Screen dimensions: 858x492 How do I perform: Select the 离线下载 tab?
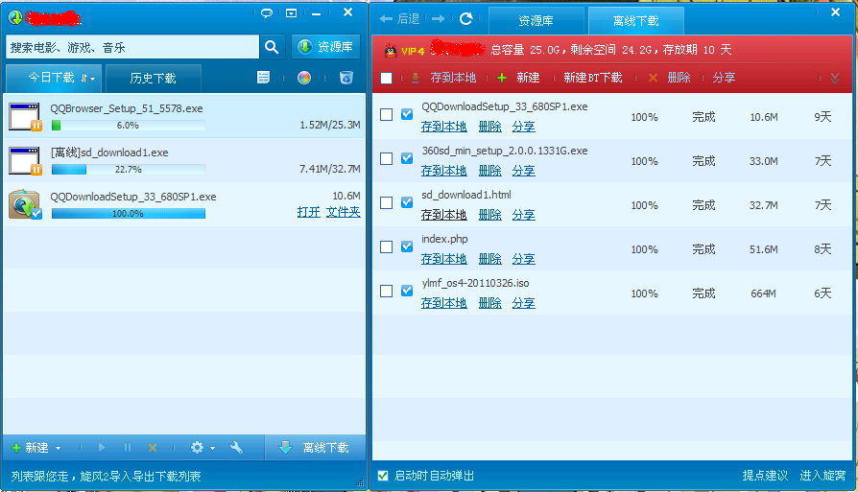pos(636,21)
